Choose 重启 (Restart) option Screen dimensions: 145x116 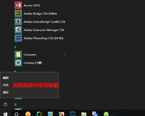pos(6,93)
